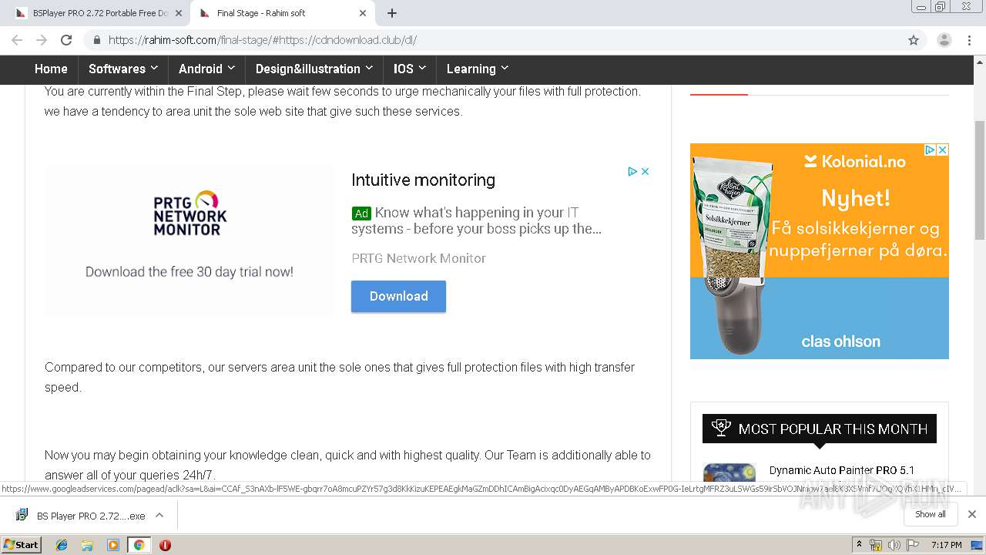Click the Kolonial.no banner ad image
The height and width of the screenshot is (555, 986).
[x=820, y=251]
